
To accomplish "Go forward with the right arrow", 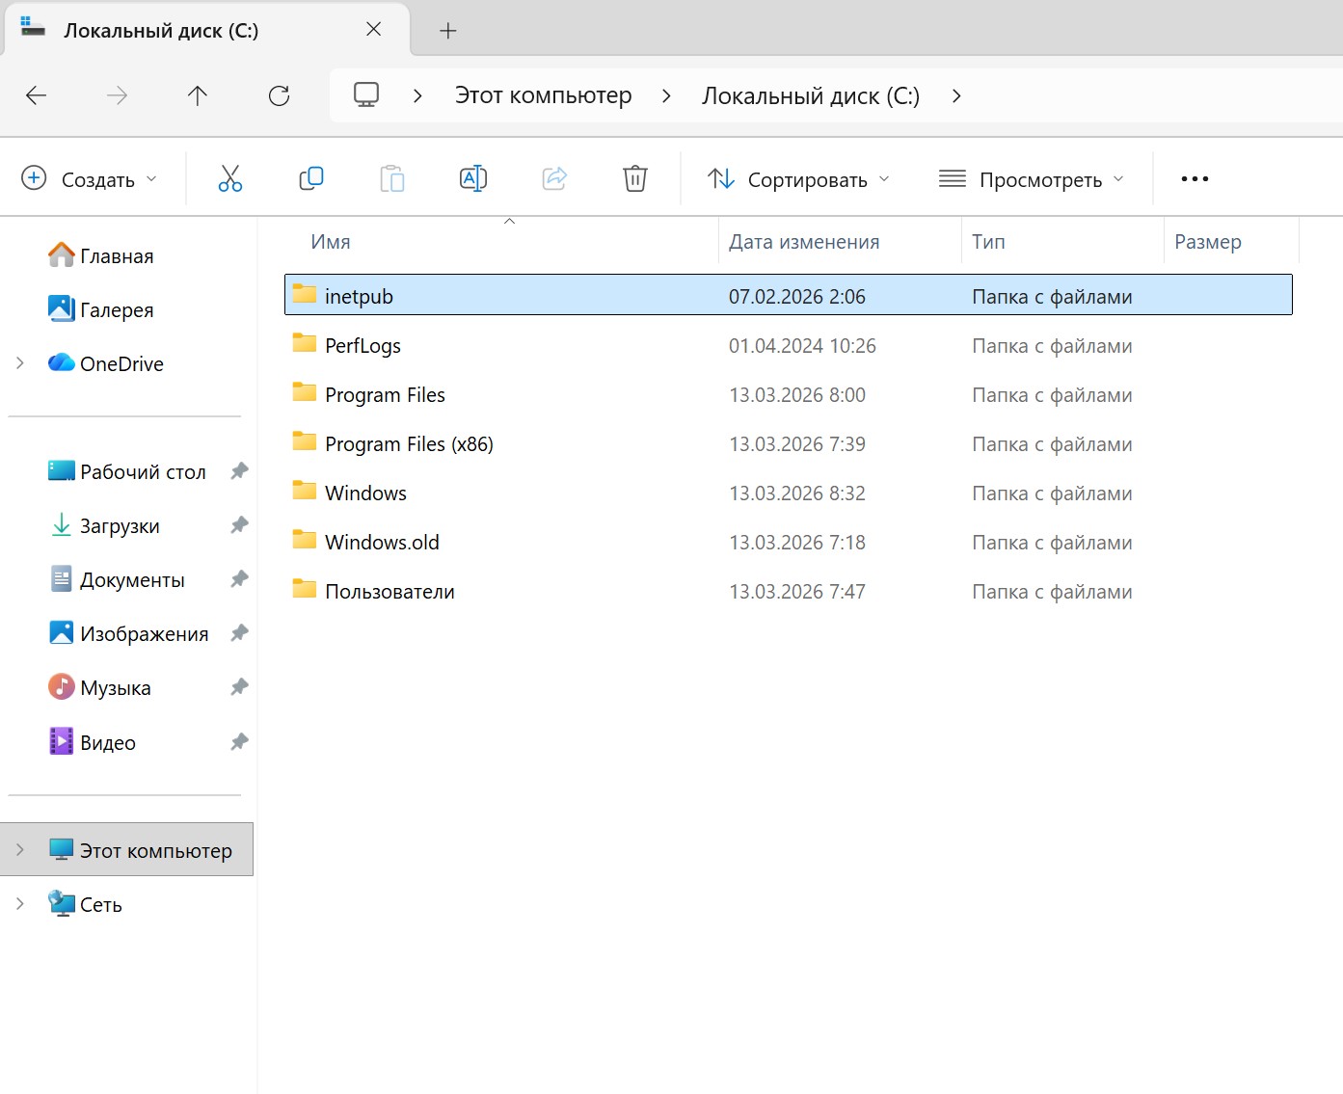I will pyautogui.click(x=117, y=95).
